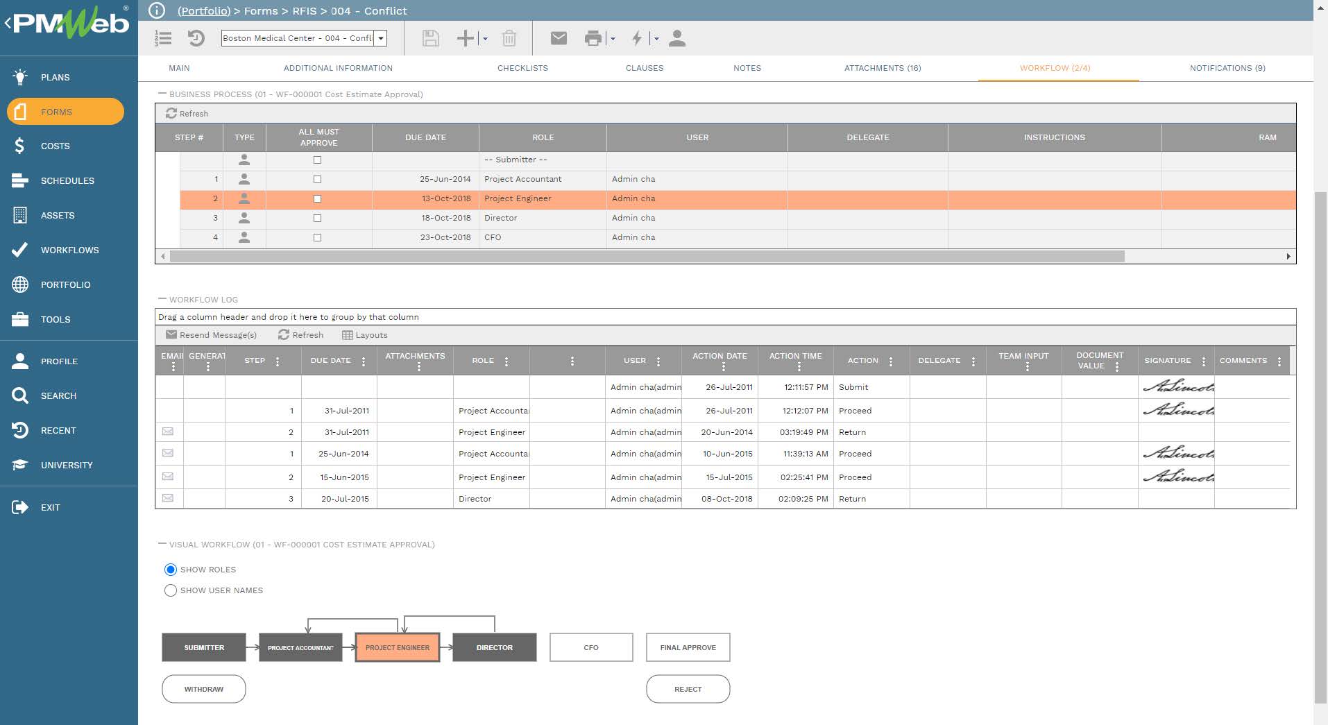This screenshot has height=725, width=1328.
Task: Switch to the Attachments (16) tab
Action: coord(882,68)
